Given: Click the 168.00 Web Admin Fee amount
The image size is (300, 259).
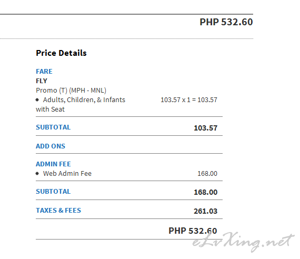Looking at the screenshot, I should click(x=207, y=174).
